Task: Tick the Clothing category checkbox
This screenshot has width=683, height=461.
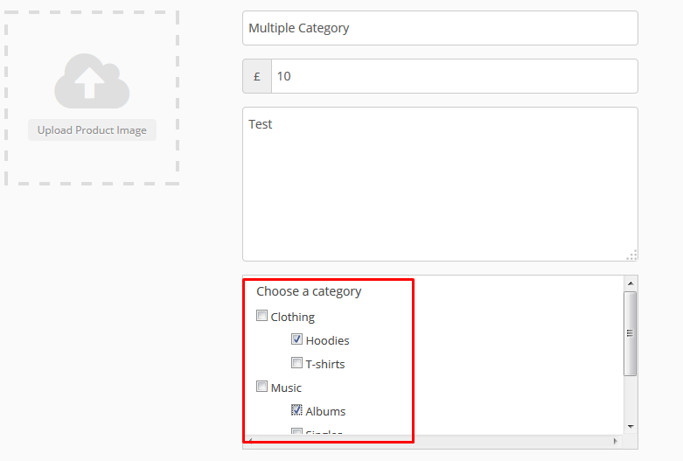Action: pyautogui.click(x=261, y=316)
